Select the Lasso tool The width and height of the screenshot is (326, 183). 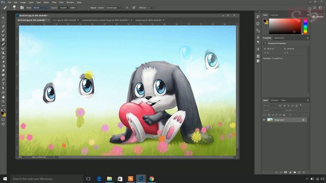click(x=3, y=26)
